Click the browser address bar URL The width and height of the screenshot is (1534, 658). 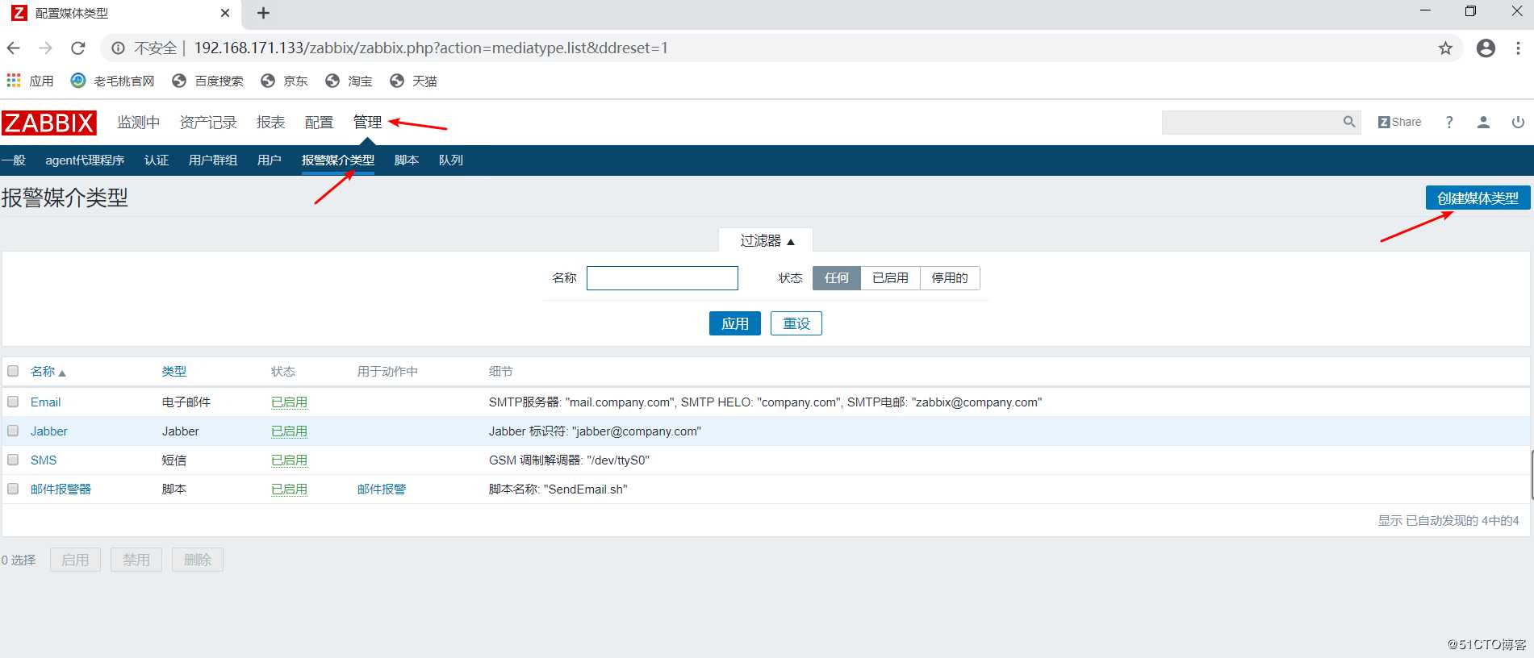431,48
